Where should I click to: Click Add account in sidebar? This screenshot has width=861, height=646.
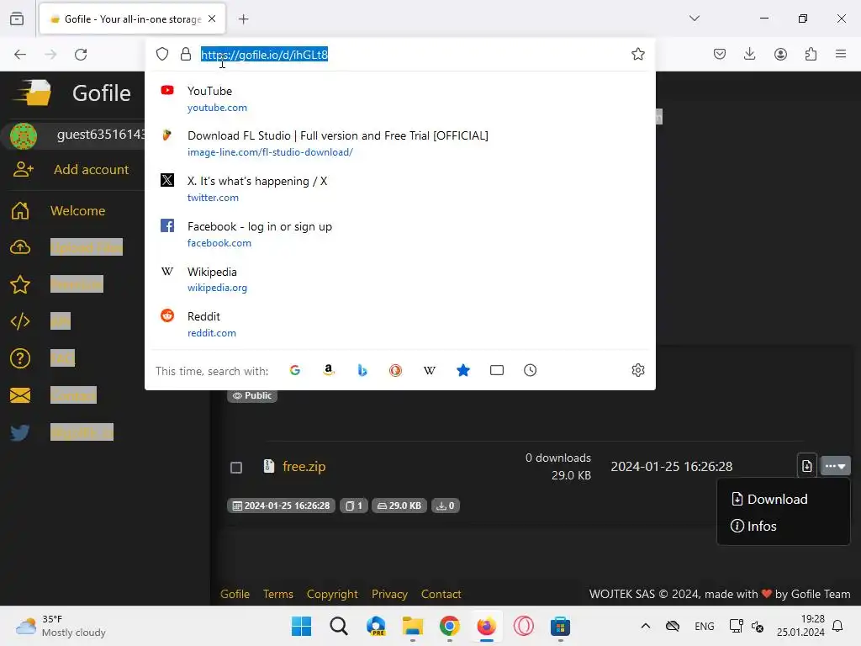click(x=71, y=169)
